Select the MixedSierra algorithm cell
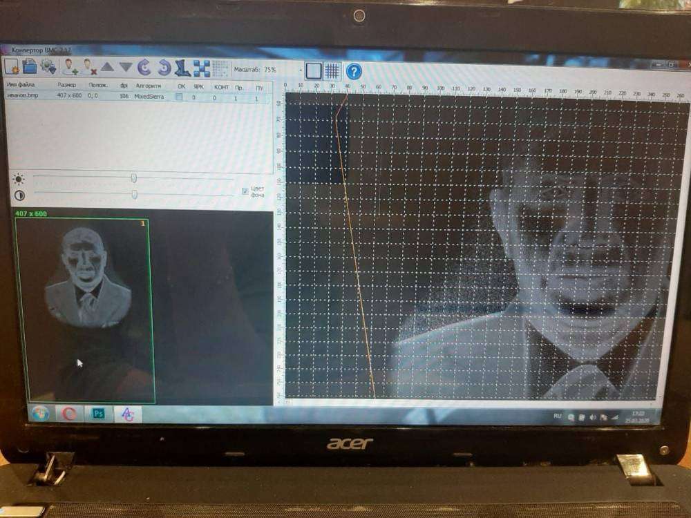 [149, 97]
